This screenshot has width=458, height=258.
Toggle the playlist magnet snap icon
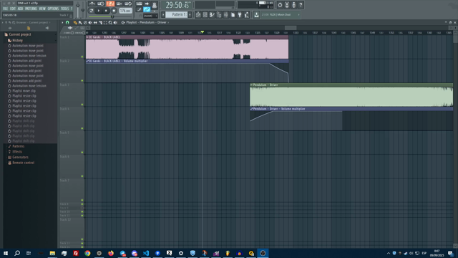point(67,22)
